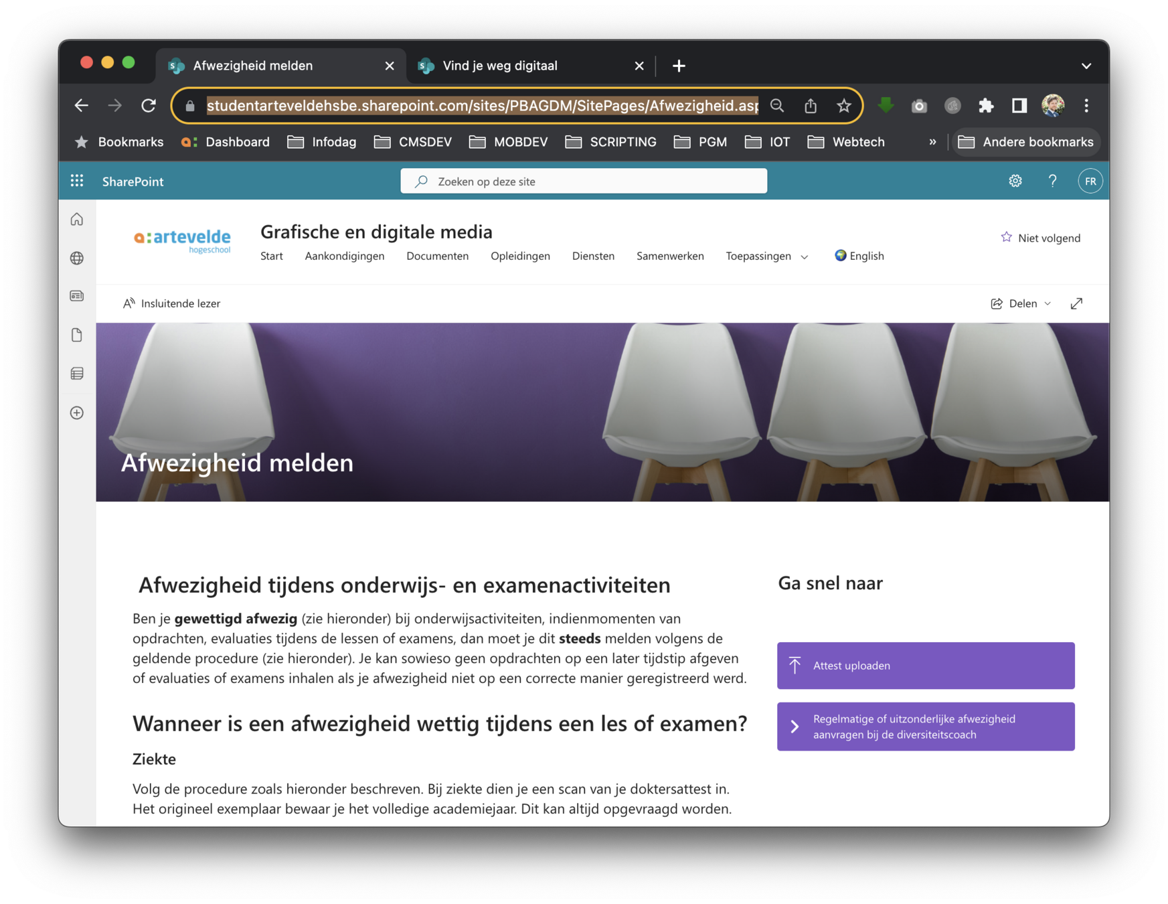Click the Attest uploaden button
The height and width of the screenshot is (904, 1168).
(926, 666)
